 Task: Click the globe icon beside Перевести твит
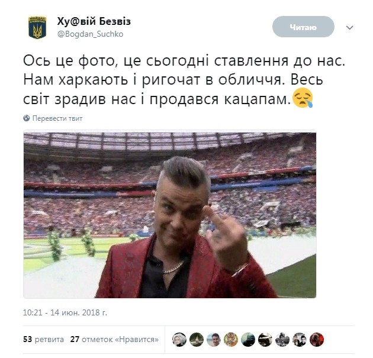tap(27, 118)
